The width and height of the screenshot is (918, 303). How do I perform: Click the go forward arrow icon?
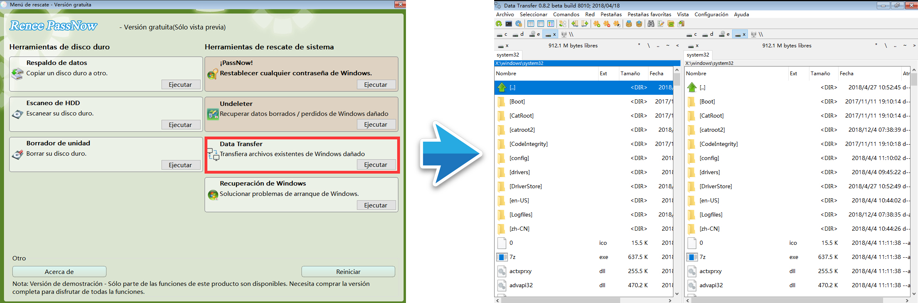(x=585, y=24)
